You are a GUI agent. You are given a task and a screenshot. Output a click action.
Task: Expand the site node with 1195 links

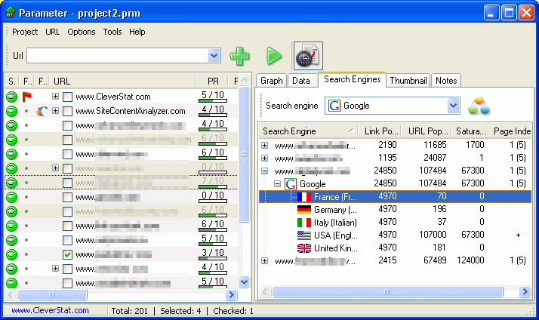pos(264,158)
